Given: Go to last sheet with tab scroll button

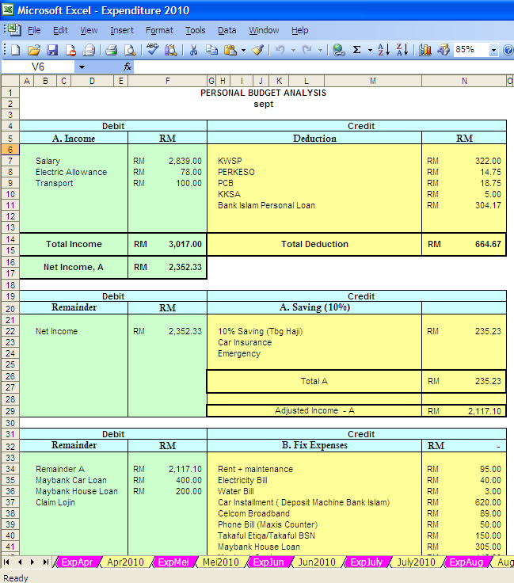Looking at the screenshot, I should 45,562.
